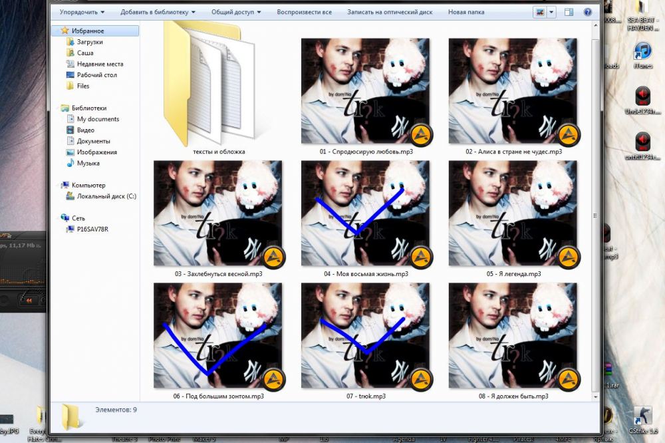Select the 07 - triok.mp3 thumbnail
Viewport: 665px width, 443px height.
tap(366, 336)
